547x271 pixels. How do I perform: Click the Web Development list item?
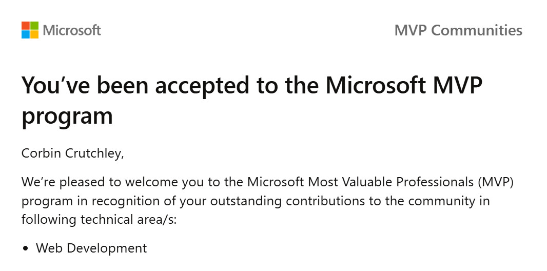tap(91, 248)
